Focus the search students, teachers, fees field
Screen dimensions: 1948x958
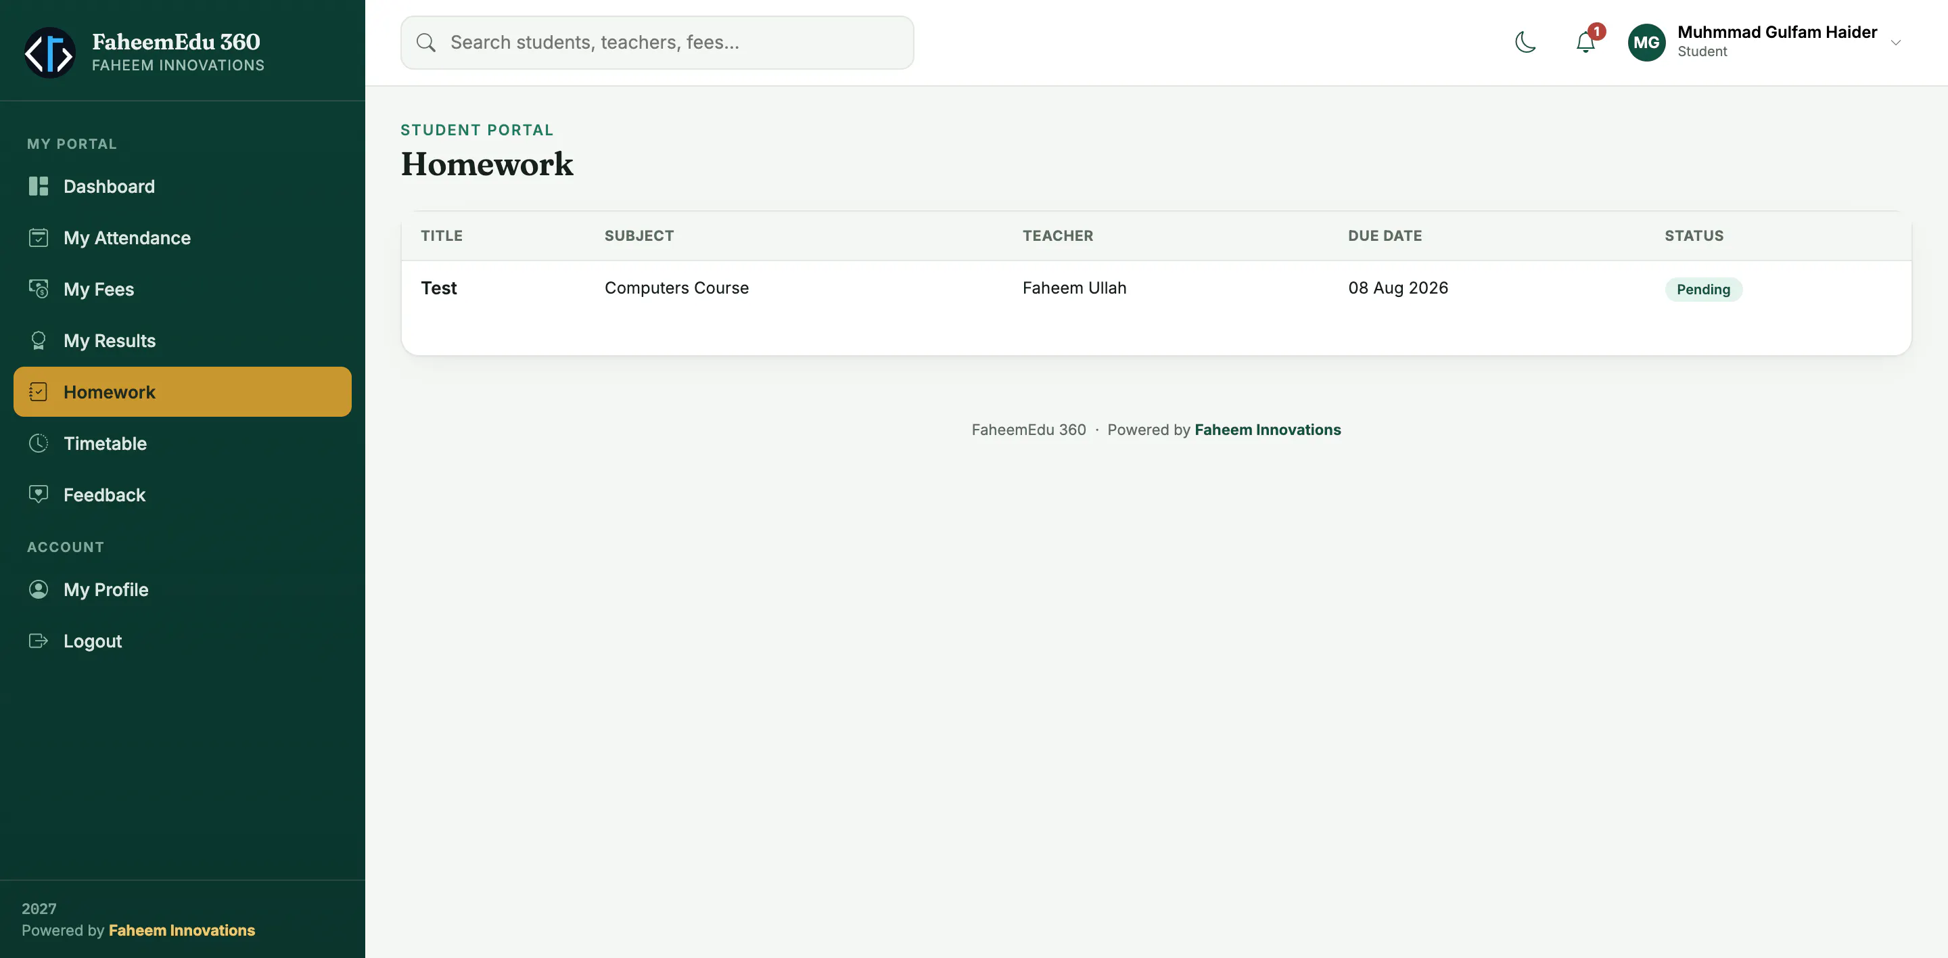[656, 43]
